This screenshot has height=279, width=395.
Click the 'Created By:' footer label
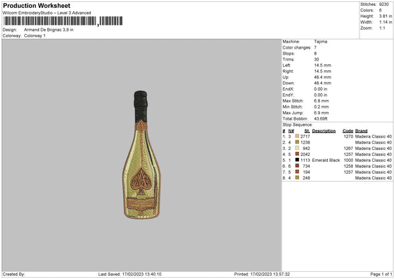14,274
